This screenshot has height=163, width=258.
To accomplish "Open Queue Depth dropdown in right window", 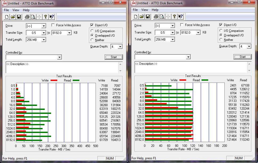I will 249,46.
